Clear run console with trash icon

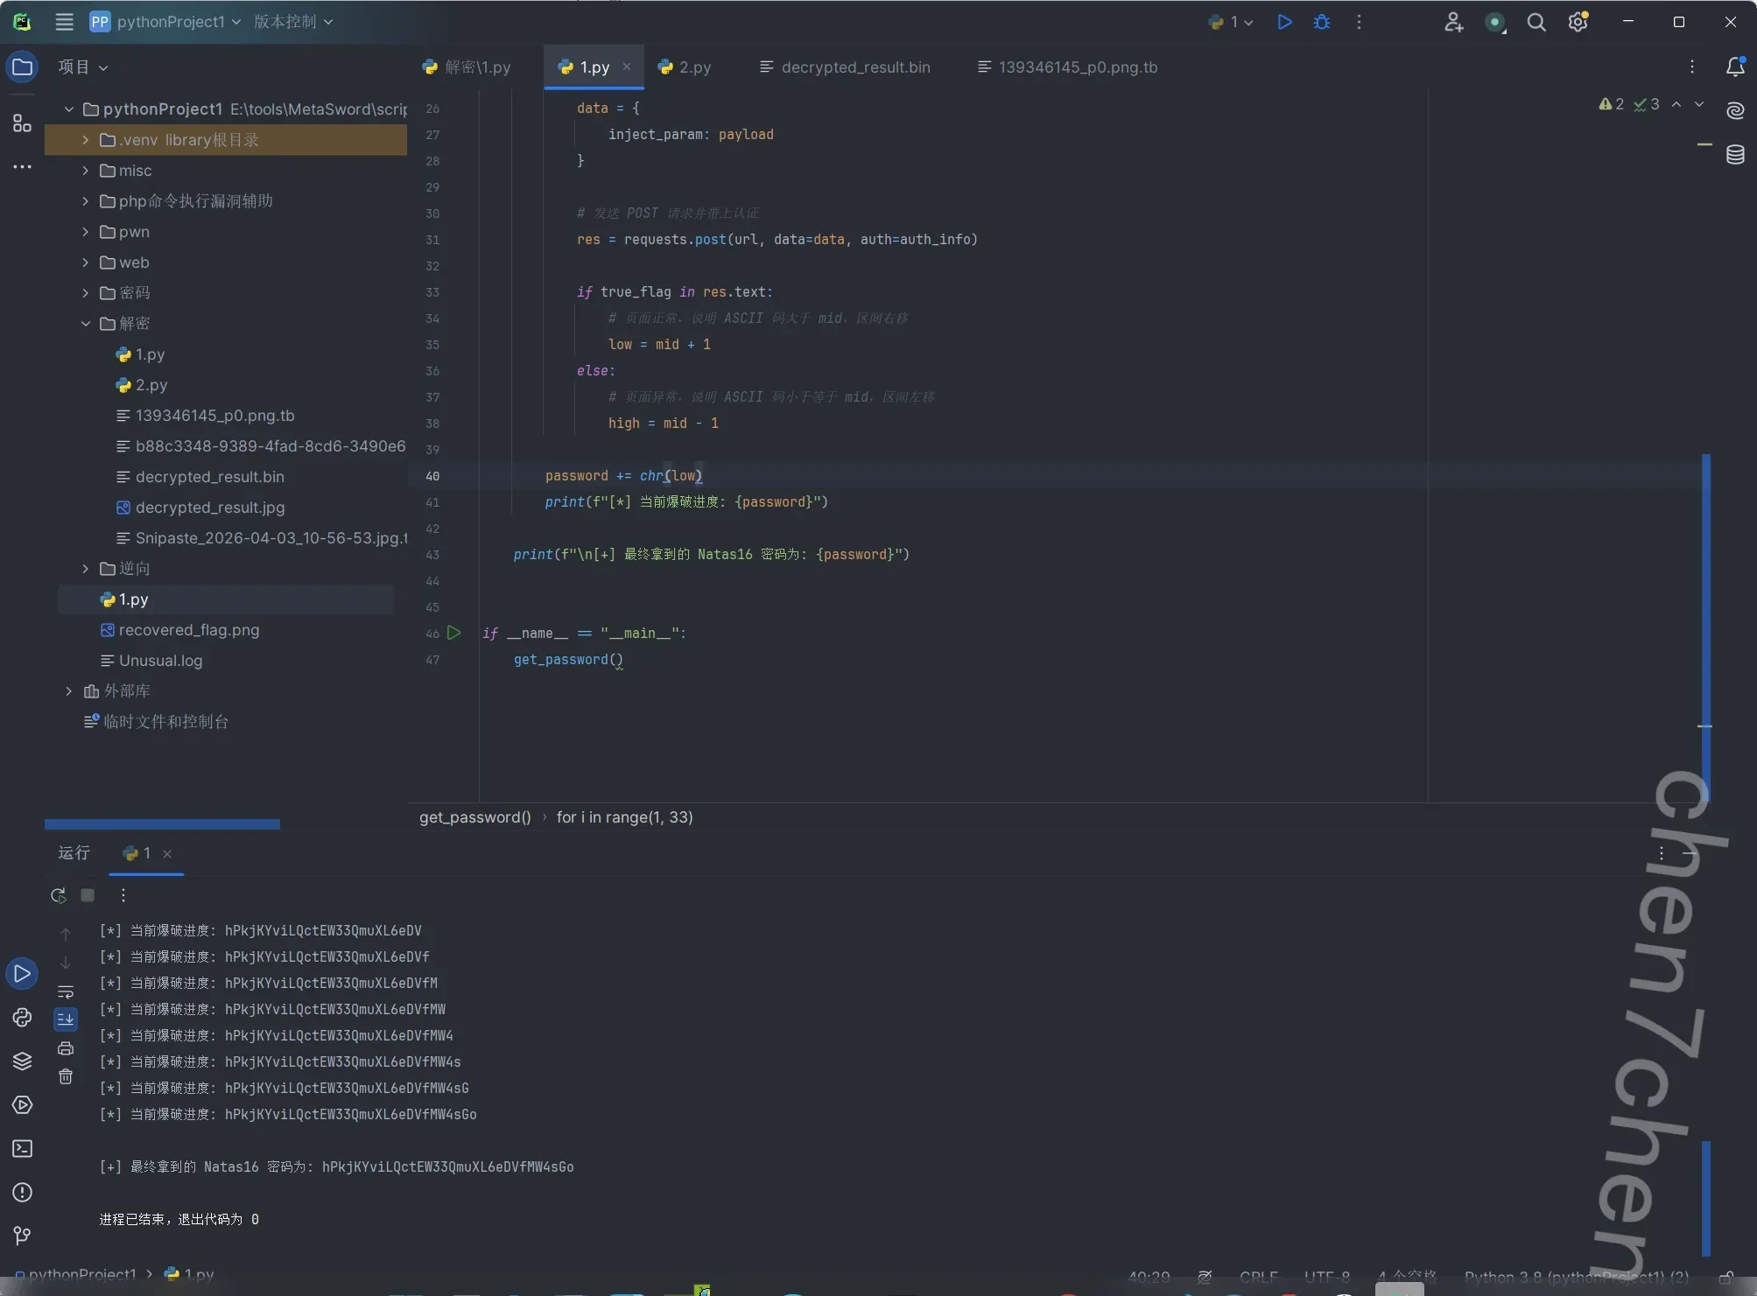click(66, 1077)
